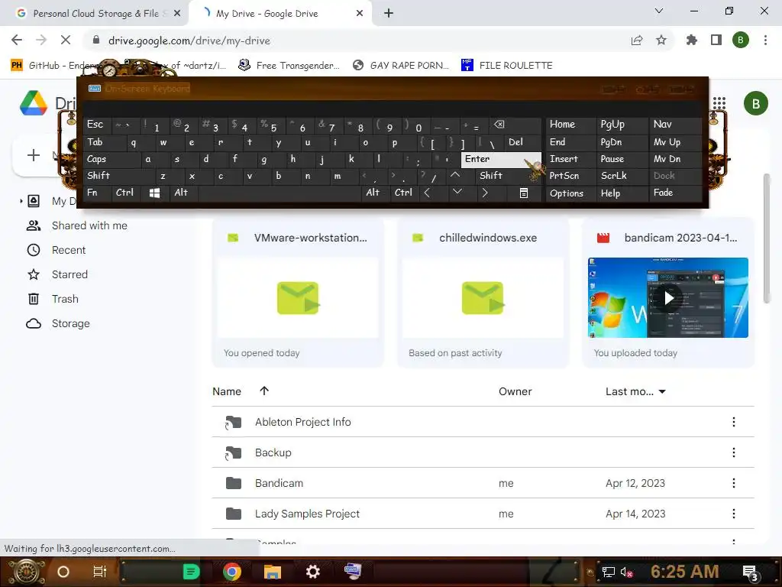Sort by the Name column header
782x587 pixels.
(226, 391)
